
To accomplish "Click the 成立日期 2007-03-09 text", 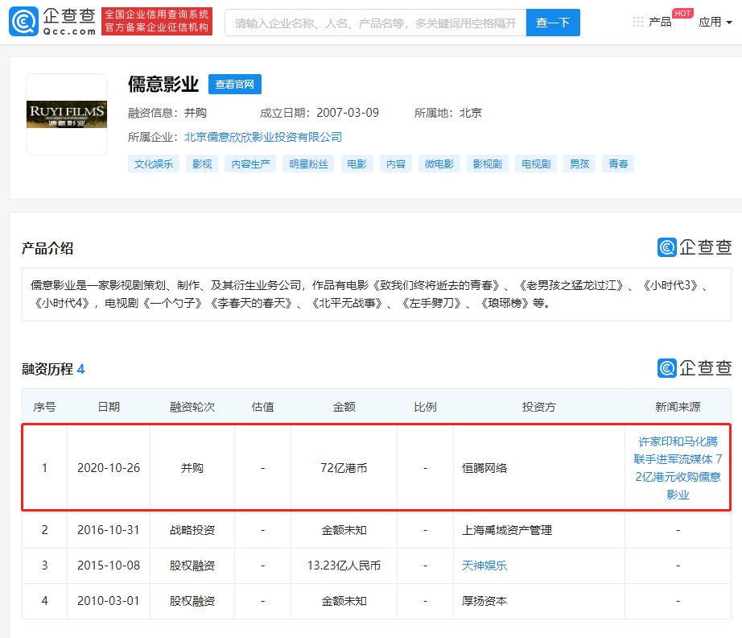I will pyautogui.click(x=319, y=113).
